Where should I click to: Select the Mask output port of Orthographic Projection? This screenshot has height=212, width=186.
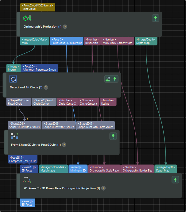click(x=35, y=41)
